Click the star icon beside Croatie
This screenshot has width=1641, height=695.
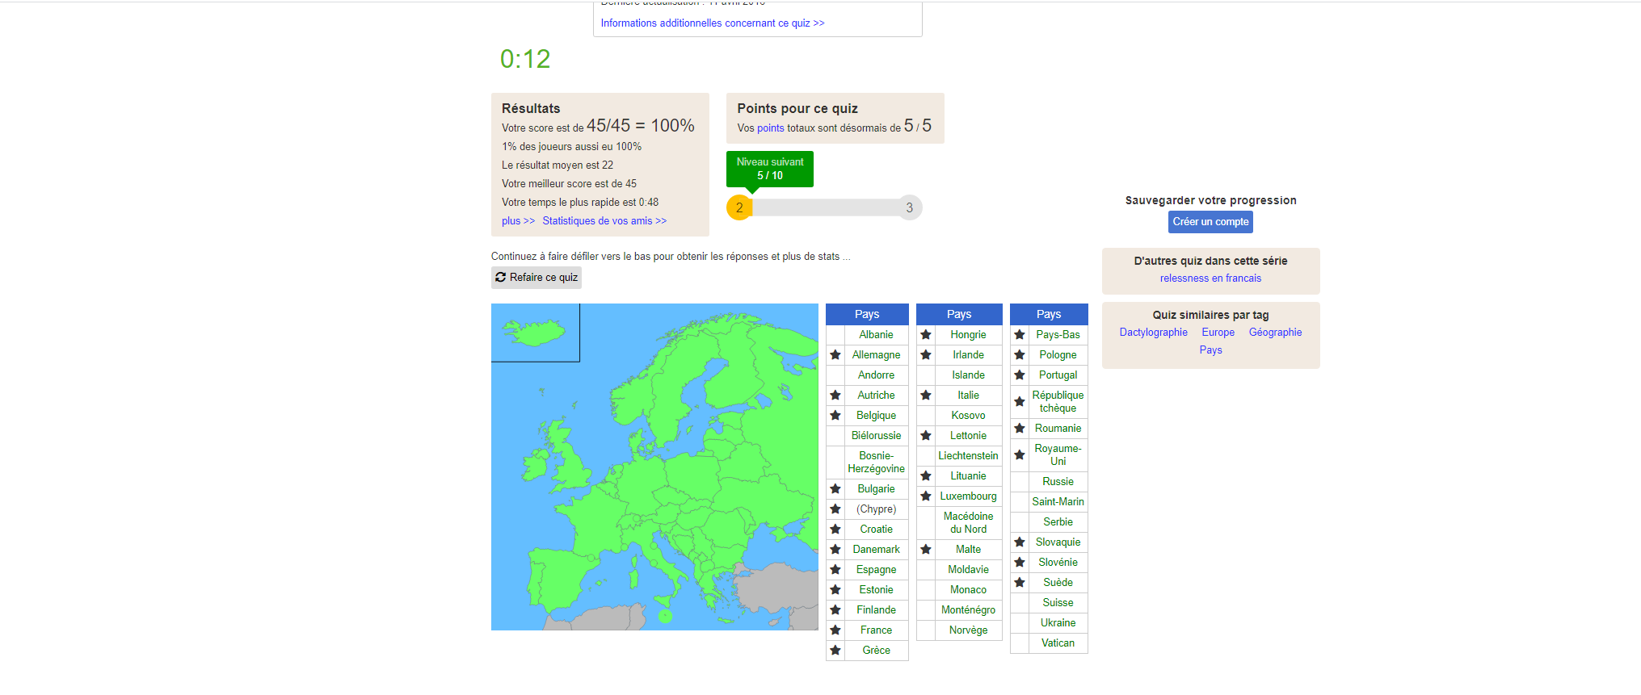(x=835, y=529)
